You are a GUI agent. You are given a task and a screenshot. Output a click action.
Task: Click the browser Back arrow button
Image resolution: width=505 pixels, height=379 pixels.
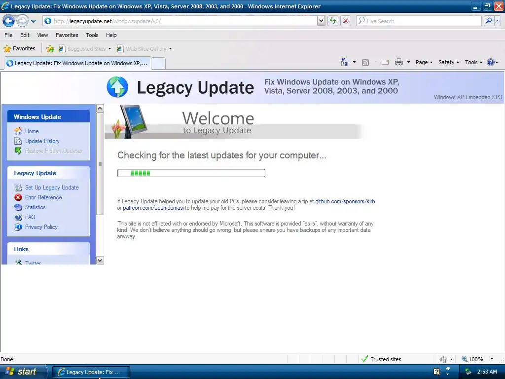pos(9,21)
